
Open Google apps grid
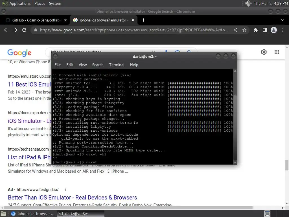click(x=277, y=52)
